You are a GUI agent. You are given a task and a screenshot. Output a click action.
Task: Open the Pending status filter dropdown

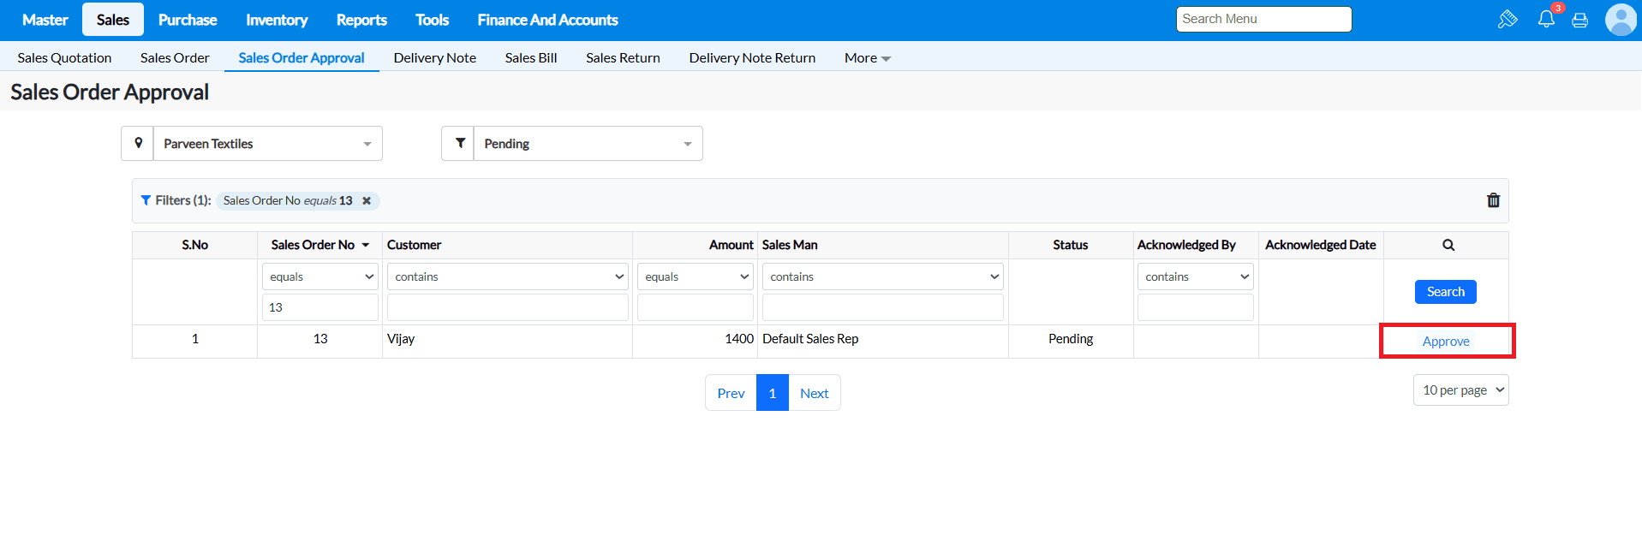(x=588, y=144)
